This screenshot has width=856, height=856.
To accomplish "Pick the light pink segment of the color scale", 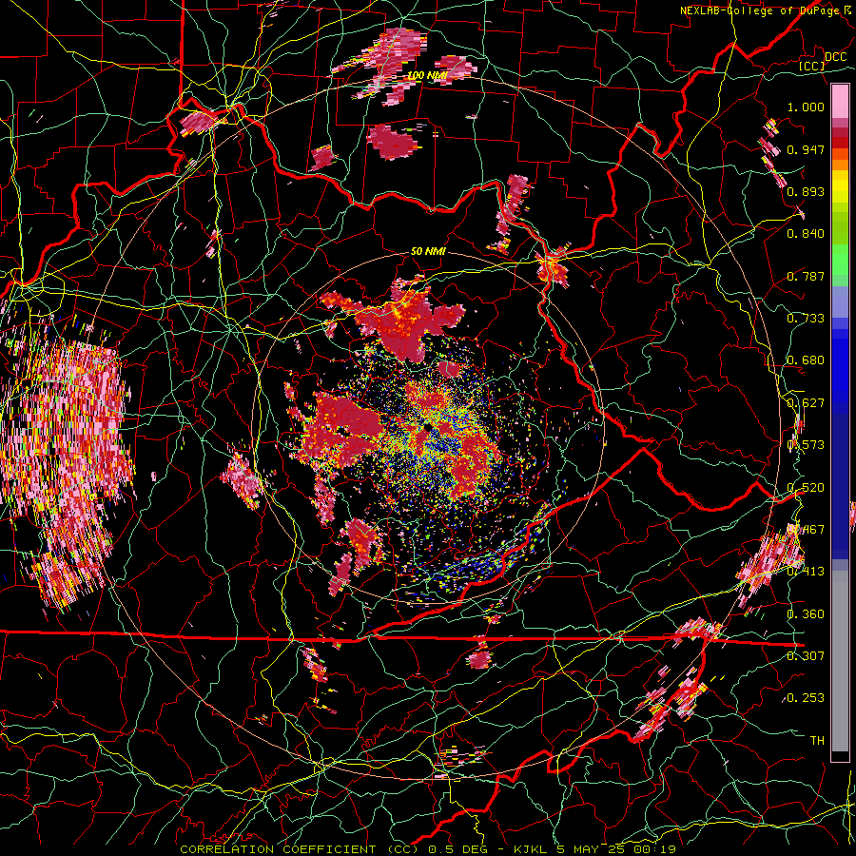I will pyautogui.click(x=840, y=101).
